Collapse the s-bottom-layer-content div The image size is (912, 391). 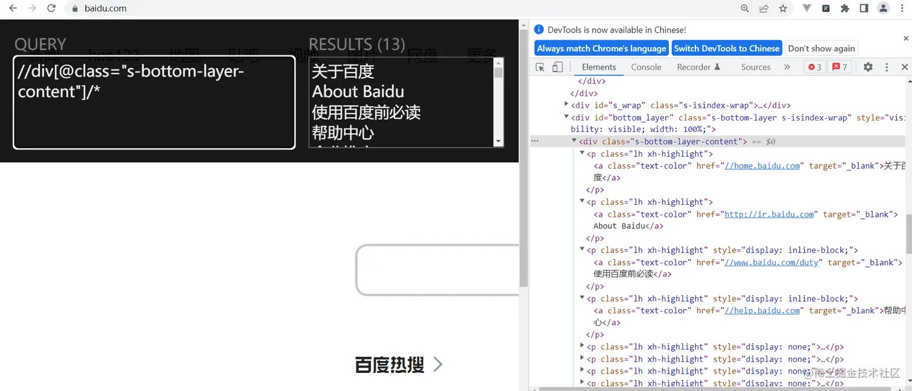tap(574, 142)
